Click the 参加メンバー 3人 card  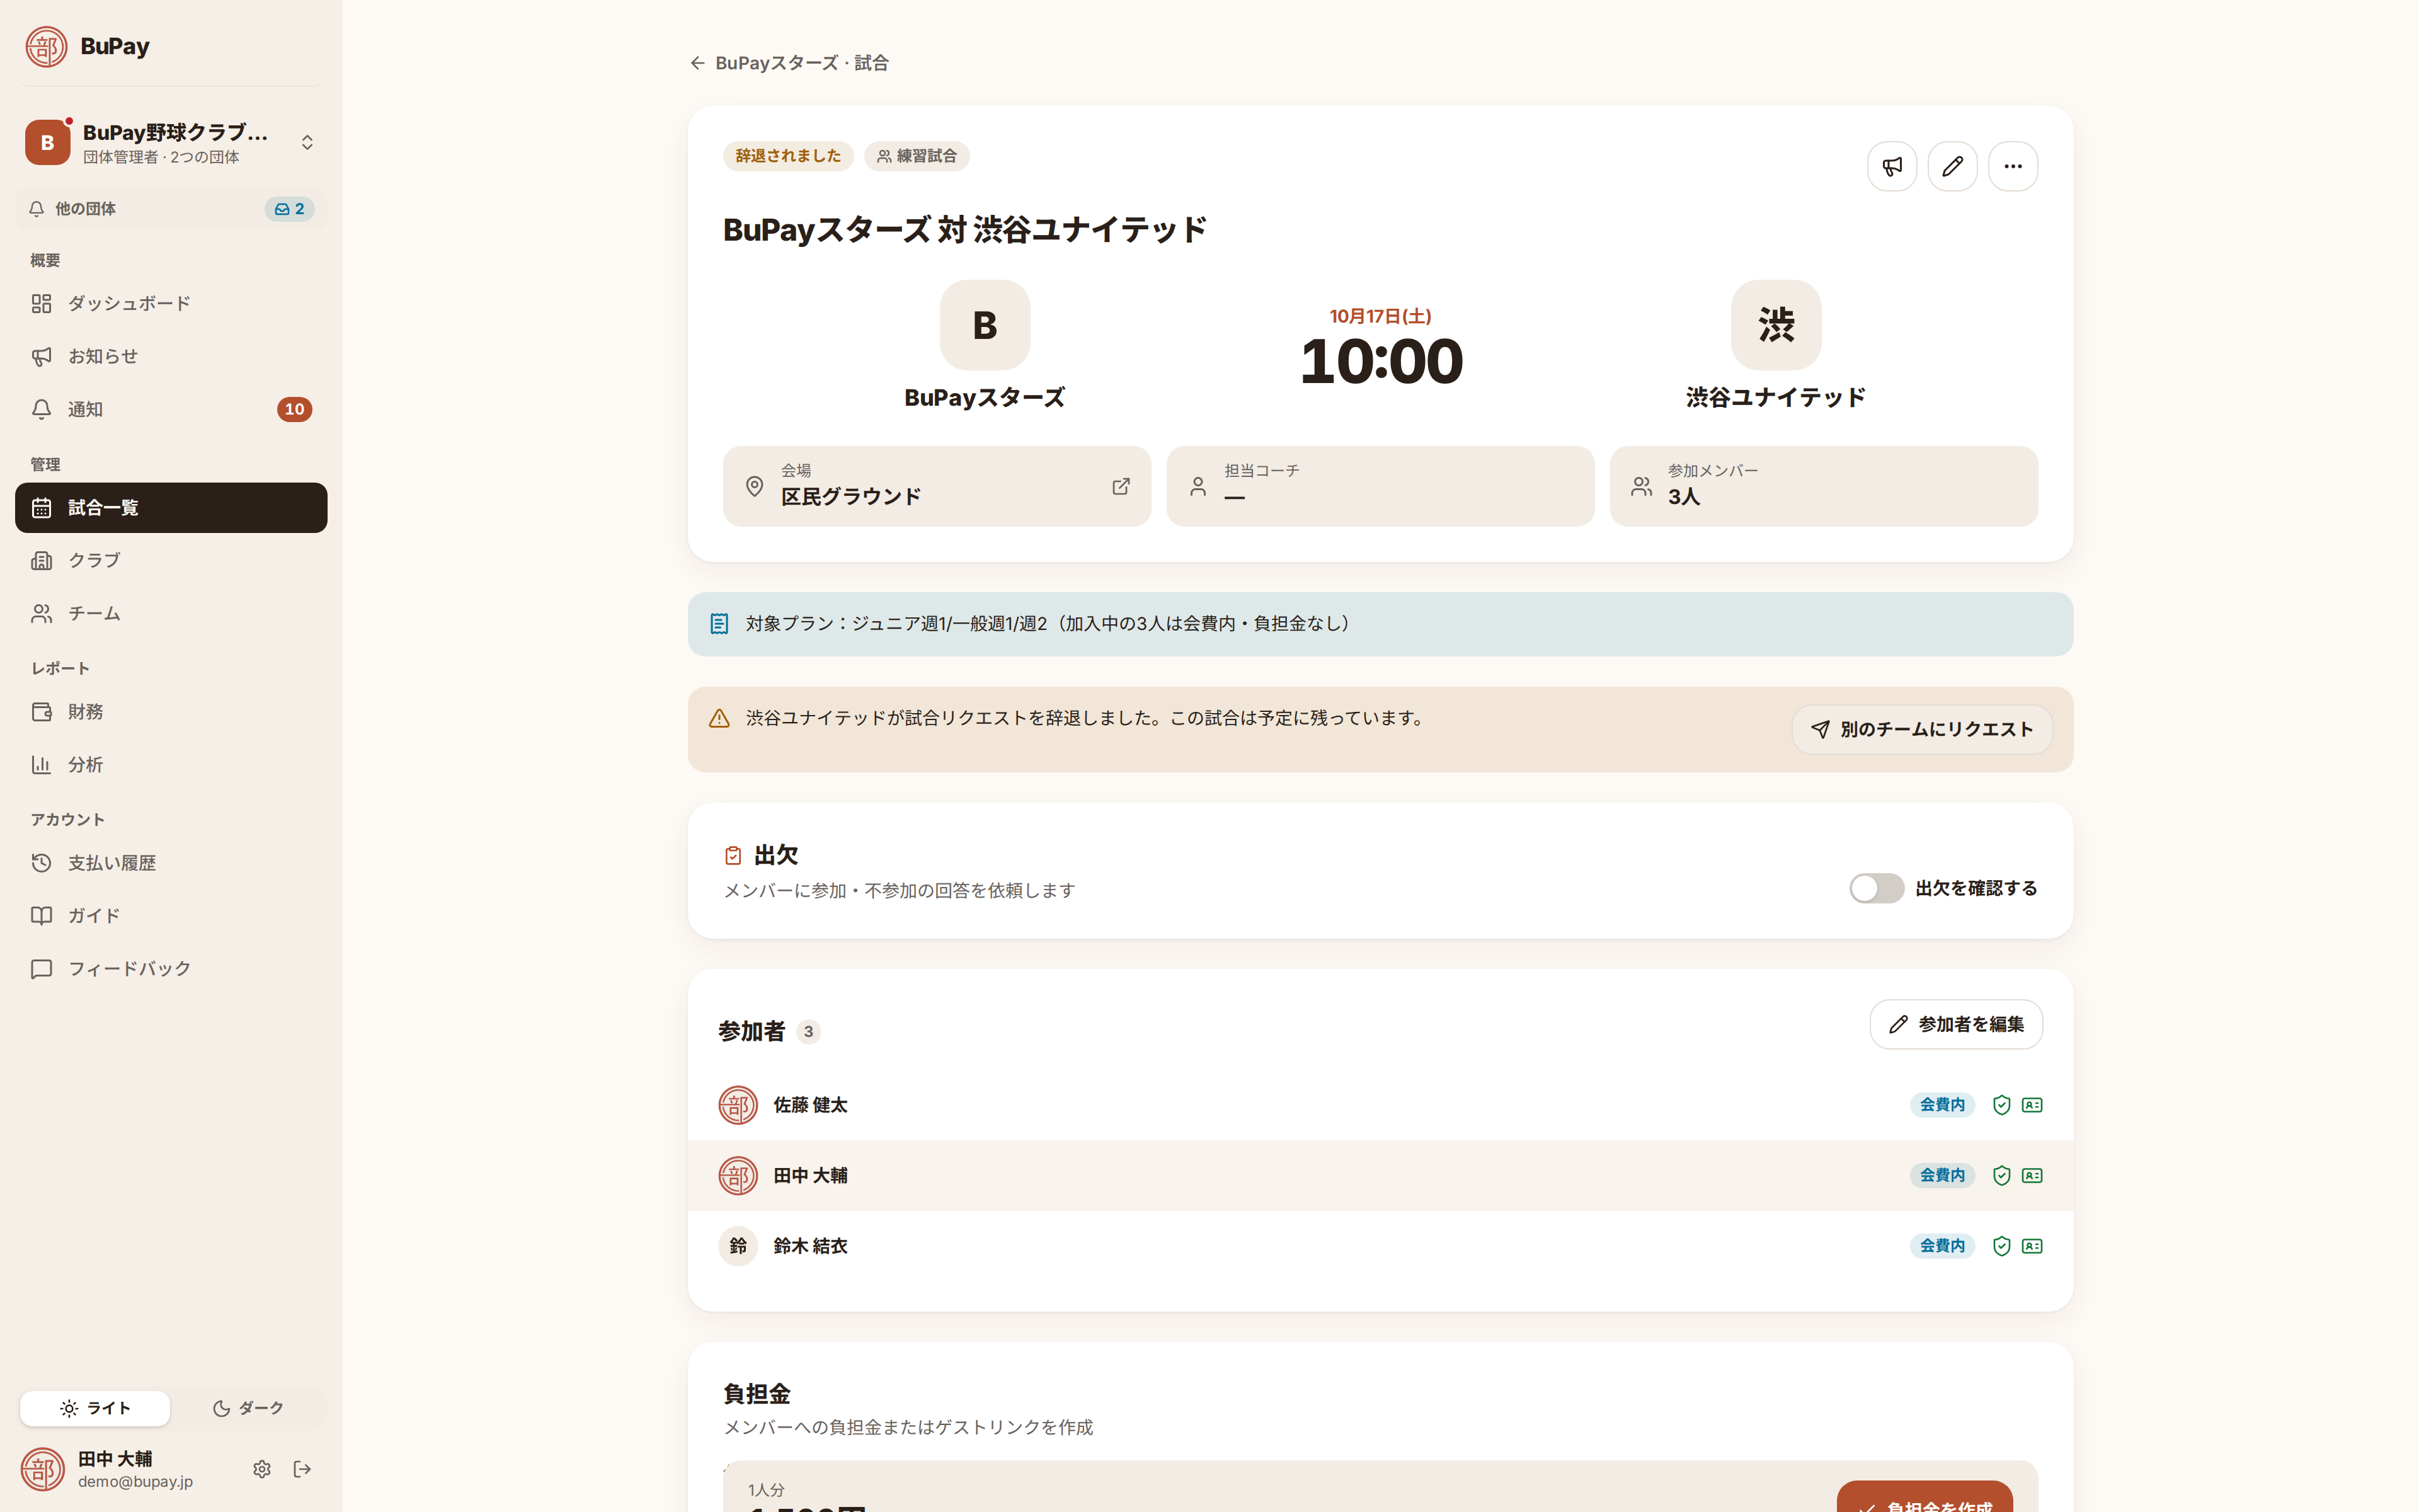pos(1823,486)
